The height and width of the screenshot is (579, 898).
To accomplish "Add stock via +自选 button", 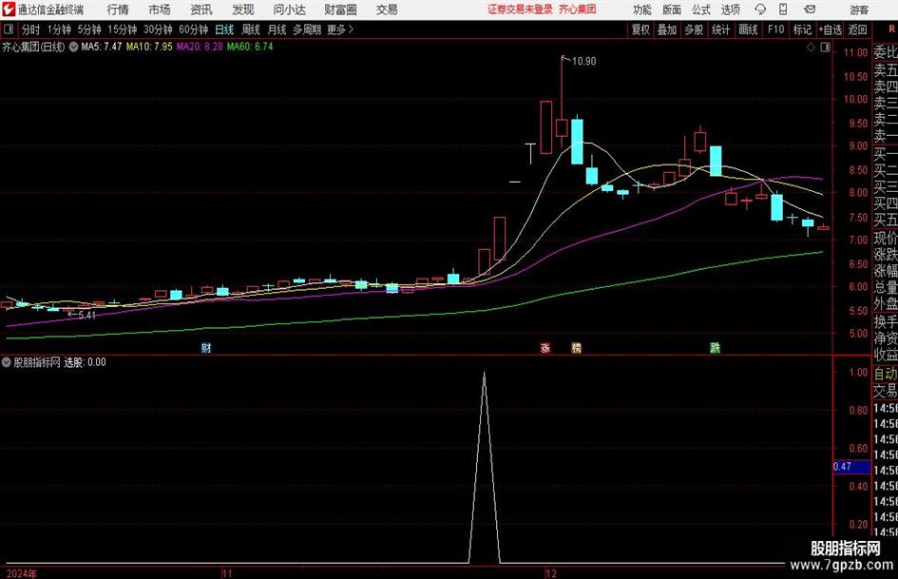I will (831, 29).
